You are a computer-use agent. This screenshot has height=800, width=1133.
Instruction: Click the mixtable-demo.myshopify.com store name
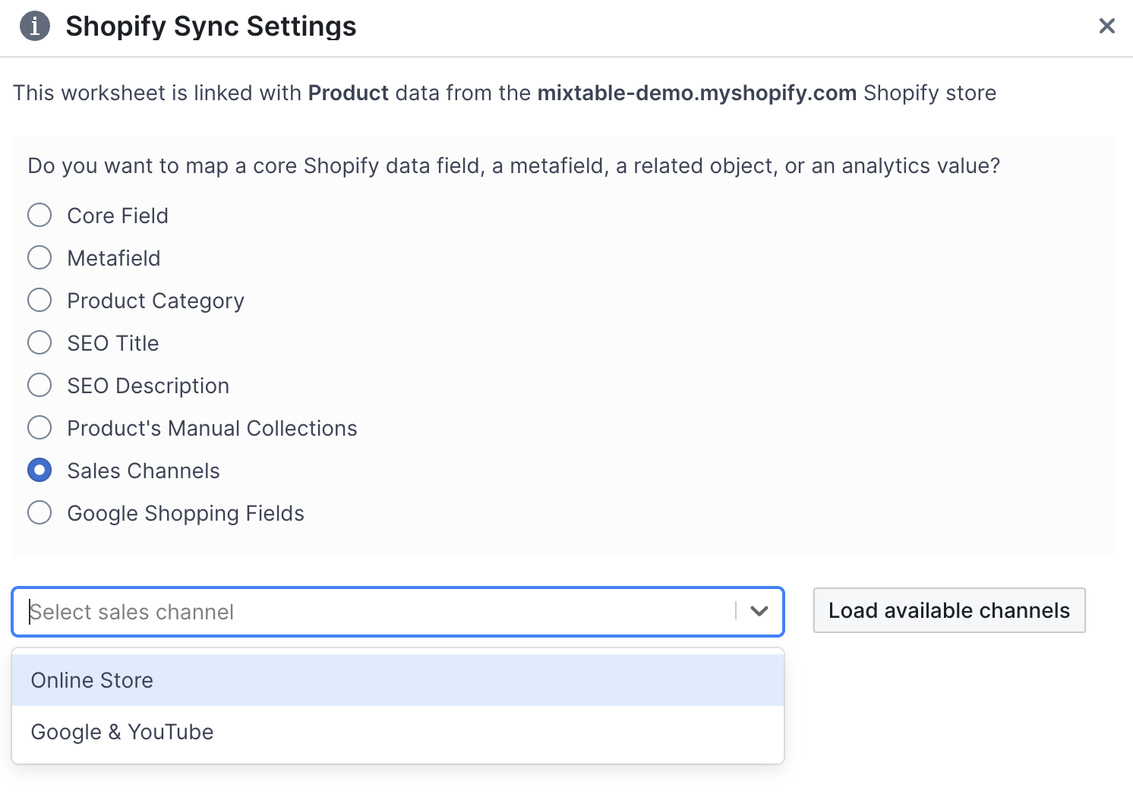(x=696, y=93)
